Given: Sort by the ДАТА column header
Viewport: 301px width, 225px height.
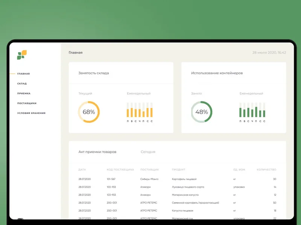Looking at the screenshot, I should tap(82, 170).
